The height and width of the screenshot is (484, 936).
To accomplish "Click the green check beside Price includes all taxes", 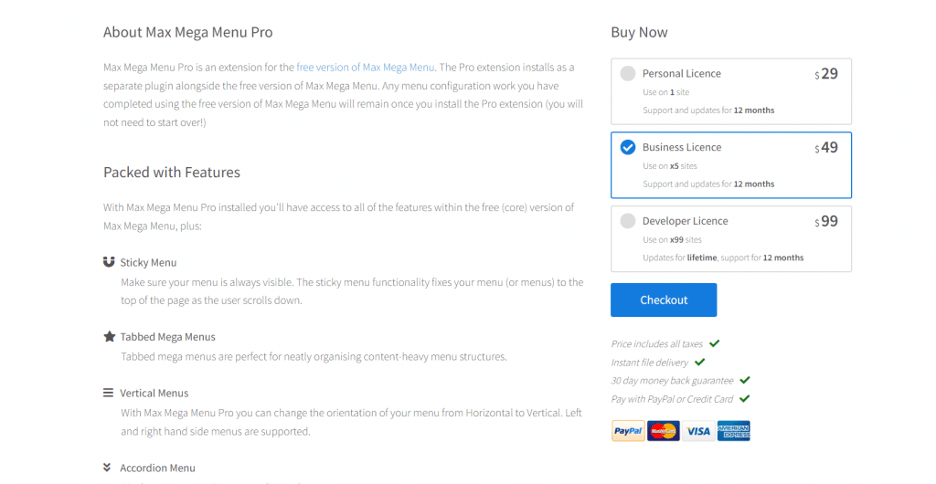I will tap(715, 343).
